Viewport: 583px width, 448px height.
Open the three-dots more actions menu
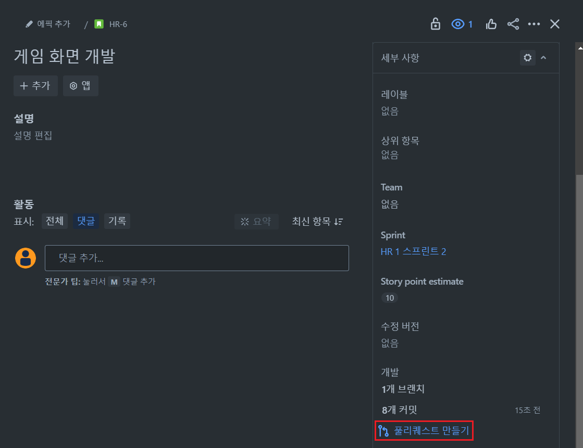pyautogui.click(x=534, y=24)
